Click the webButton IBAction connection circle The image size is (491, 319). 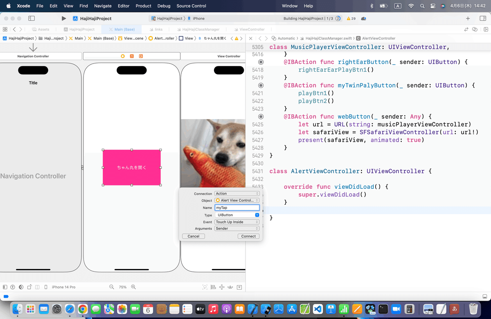pyautogui.click(x=261, y=117)
